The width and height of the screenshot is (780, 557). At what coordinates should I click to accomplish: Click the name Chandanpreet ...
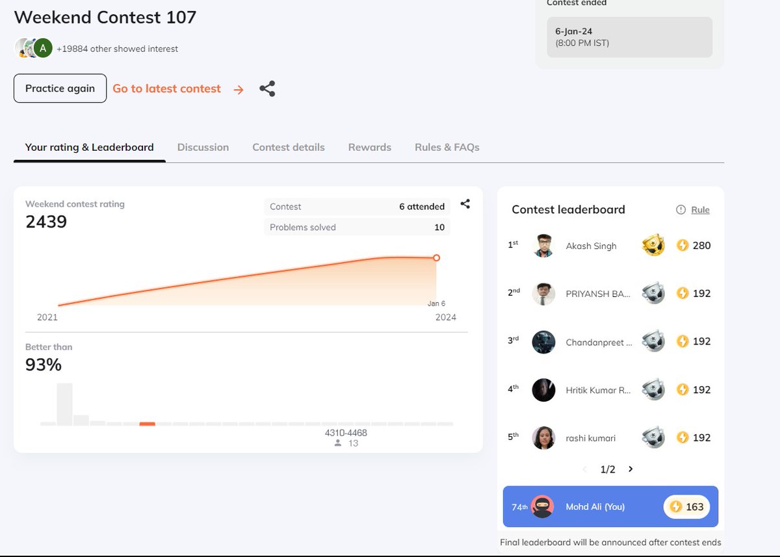pos(599,342)
